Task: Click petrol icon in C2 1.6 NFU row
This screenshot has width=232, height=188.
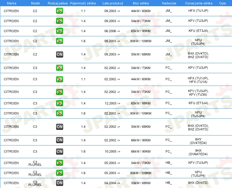Action: click(59, 41)
